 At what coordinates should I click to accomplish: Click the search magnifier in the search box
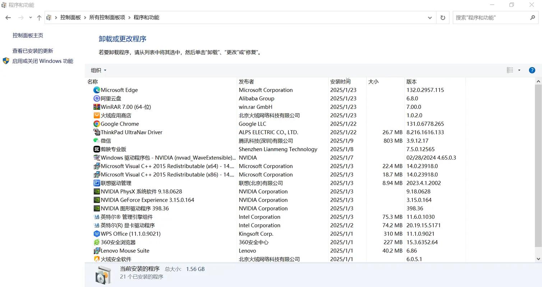click(533, 17)
